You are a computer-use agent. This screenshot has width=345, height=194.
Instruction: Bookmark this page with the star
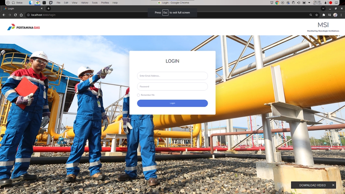(317, 15)
